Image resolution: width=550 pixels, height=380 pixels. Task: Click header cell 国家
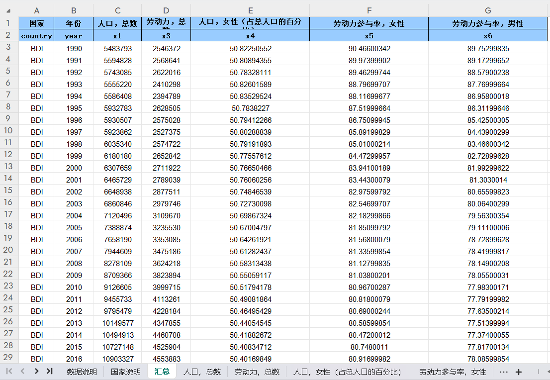click(36, 23)
